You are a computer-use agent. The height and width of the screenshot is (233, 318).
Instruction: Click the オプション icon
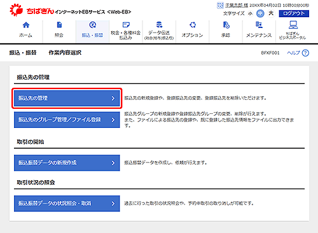(193, 25)
